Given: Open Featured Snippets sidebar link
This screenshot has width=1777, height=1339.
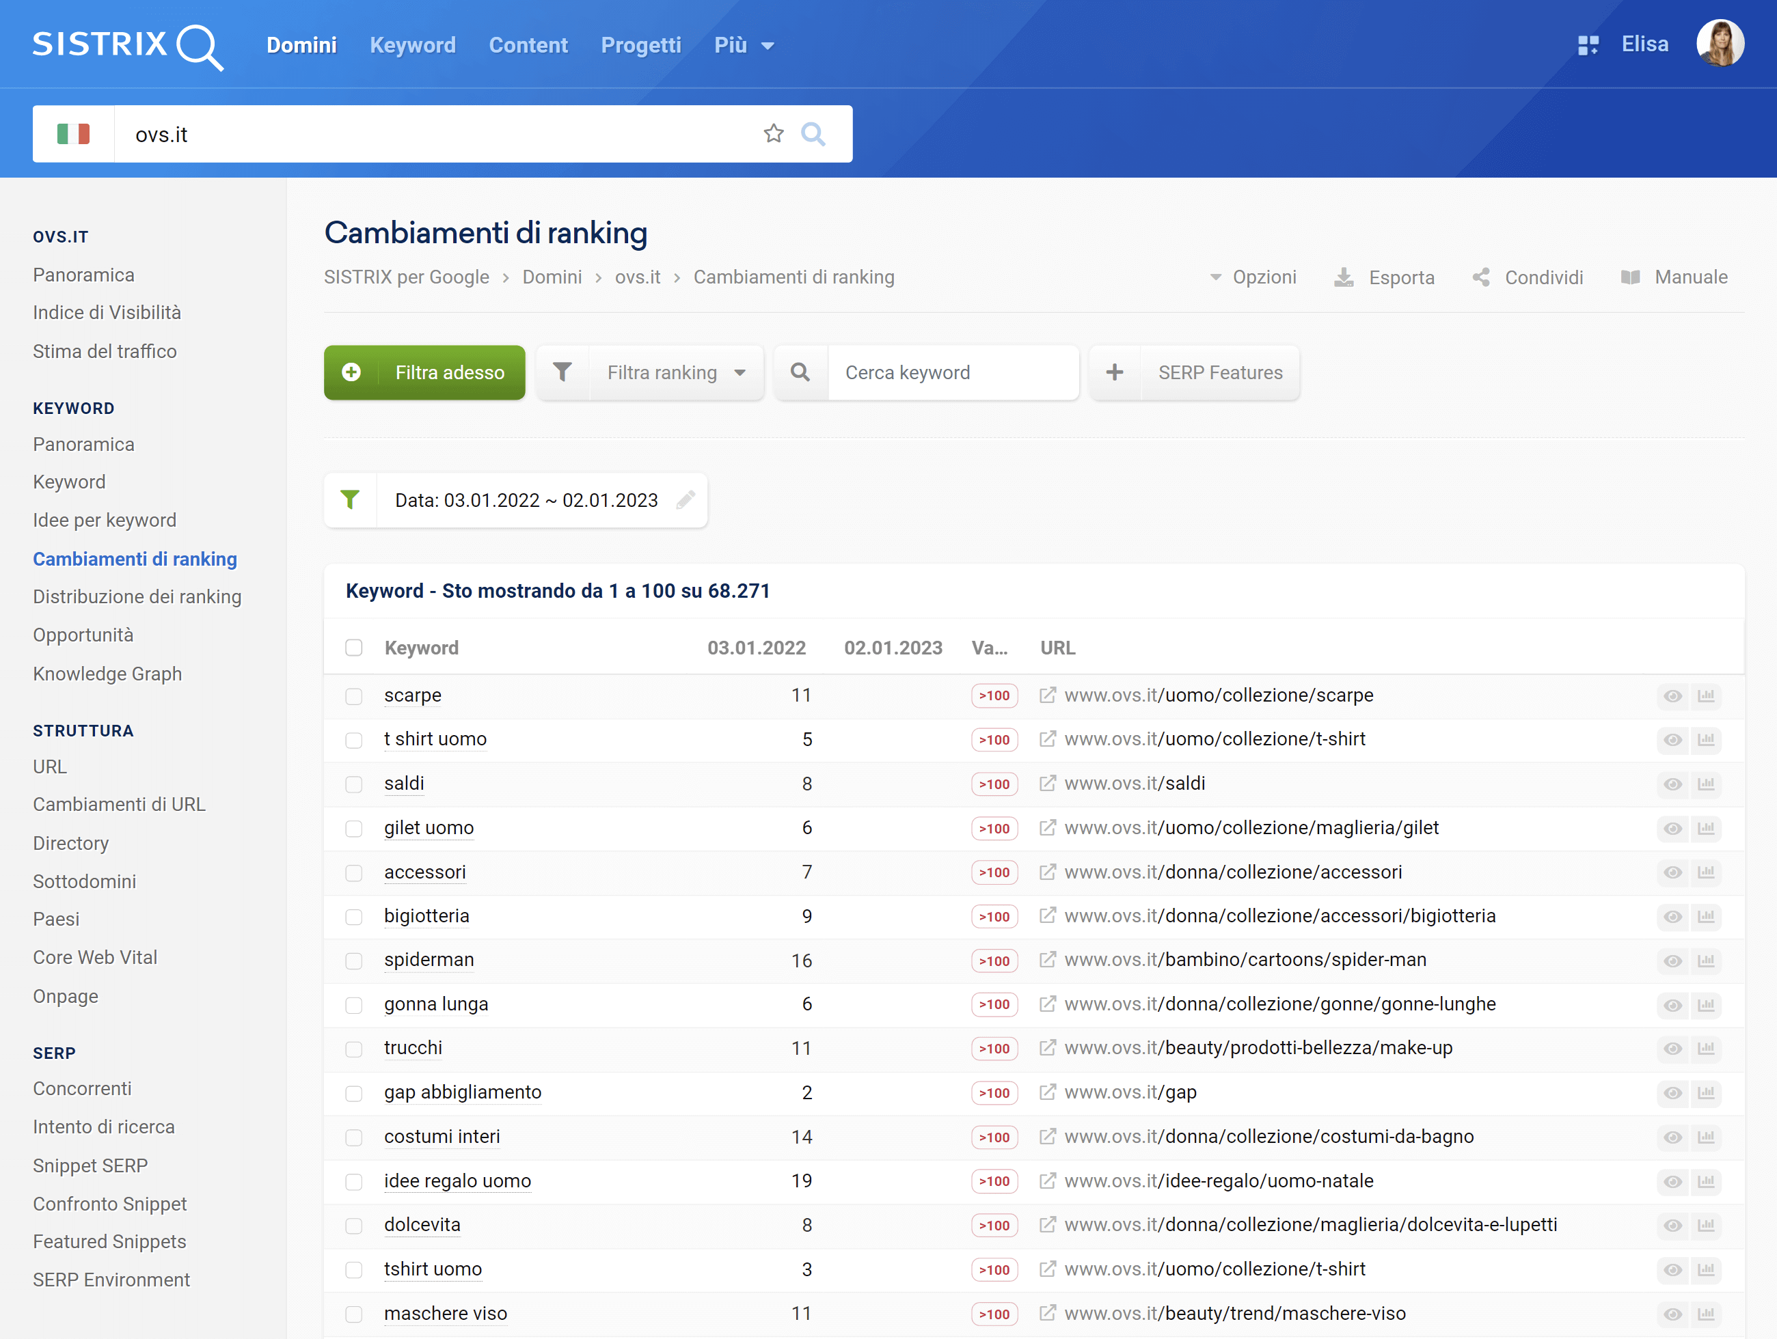Looking at the screenshot, I should 109,1241.
